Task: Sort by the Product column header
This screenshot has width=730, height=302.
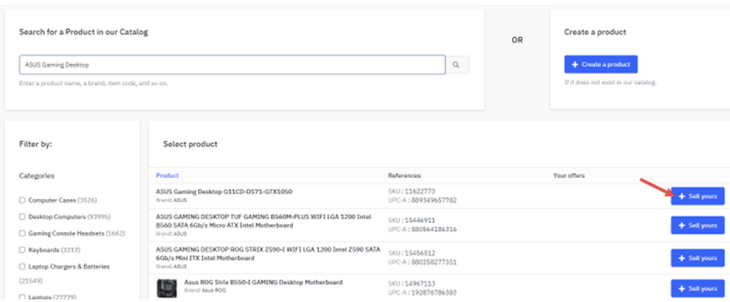Action: tap(167, 175)
